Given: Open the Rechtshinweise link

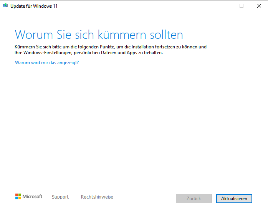Looking at the screenshot, I should (x=97, y=197).
